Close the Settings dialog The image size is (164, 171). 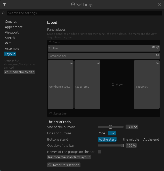click(160, 4)
